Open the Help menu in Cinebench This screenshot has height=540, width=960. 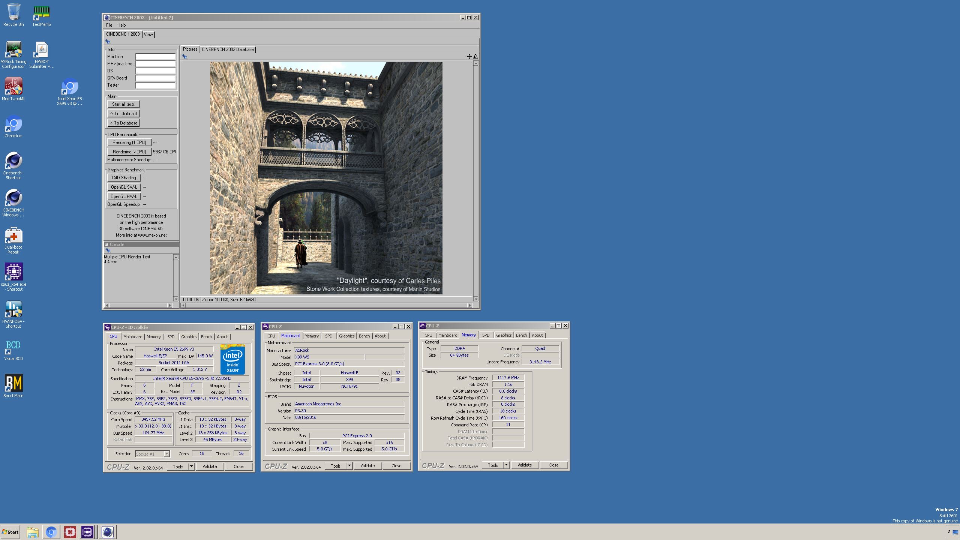point(121,25)
